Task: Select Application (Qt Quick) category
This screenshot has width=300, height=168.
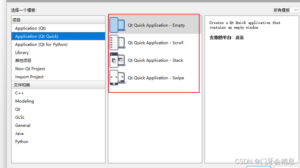Action: tap(58, 36)
